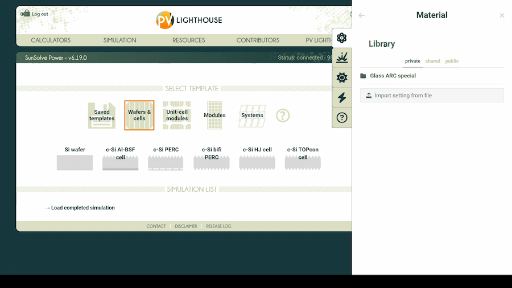This screenshot has height=288, width=512.
Task: Choose the c-Si PERC template
Action: (x=166, y=158)
